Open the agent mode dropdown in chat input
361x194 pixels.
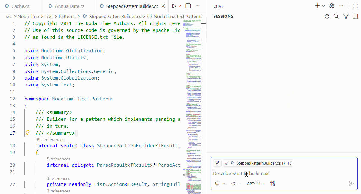coord(220,183)
